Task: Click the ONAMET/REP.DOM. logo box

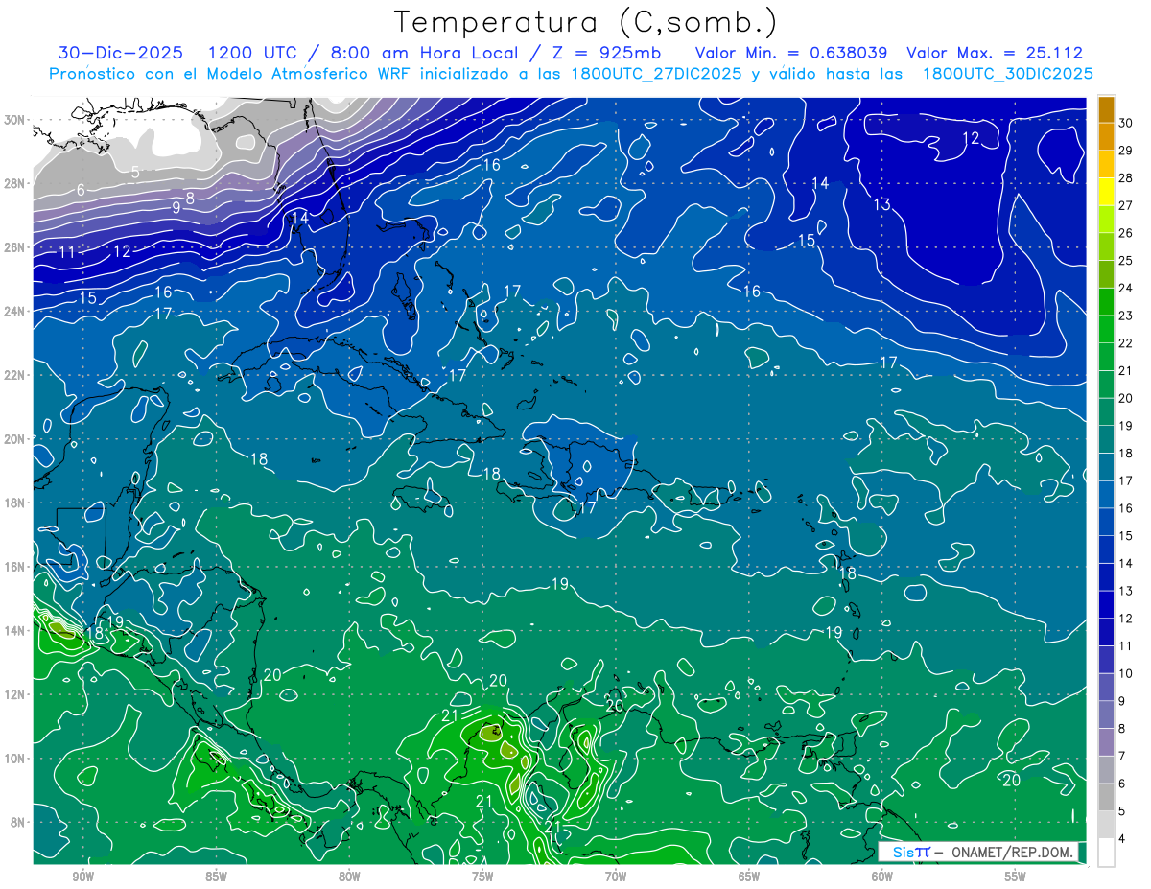Action: (x=978, y=852)
